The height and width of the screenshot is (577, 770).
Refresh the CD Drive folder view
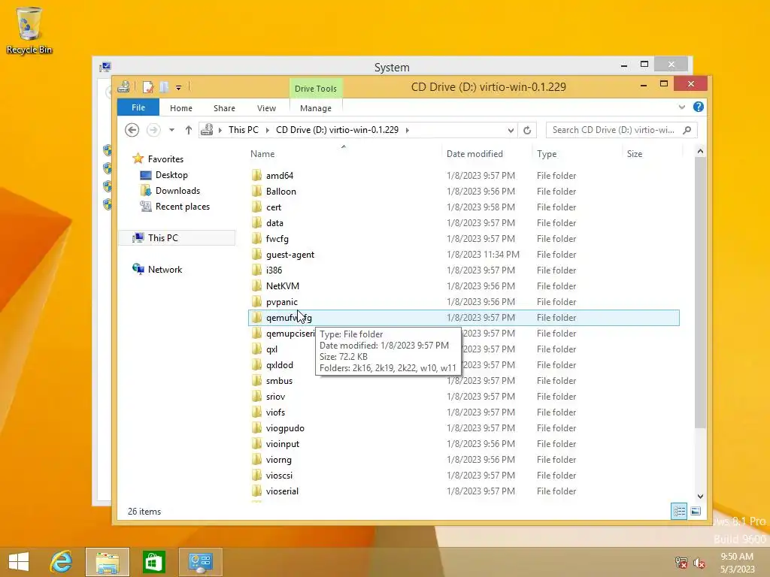[527, 130]
